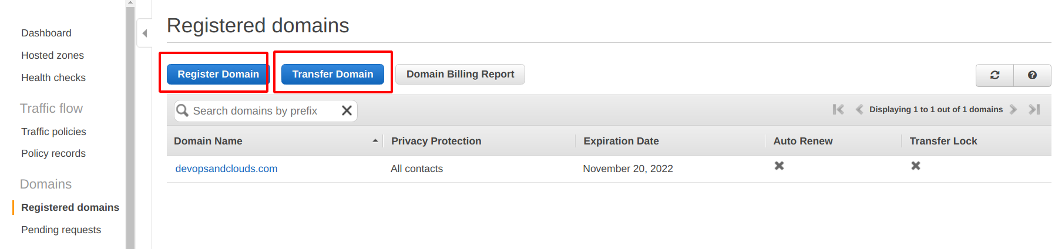Image resolution: width=1055 pixels, height=249 pixels.
Task: Collapse the left navigation panel arrow
Action: point(145,33)
